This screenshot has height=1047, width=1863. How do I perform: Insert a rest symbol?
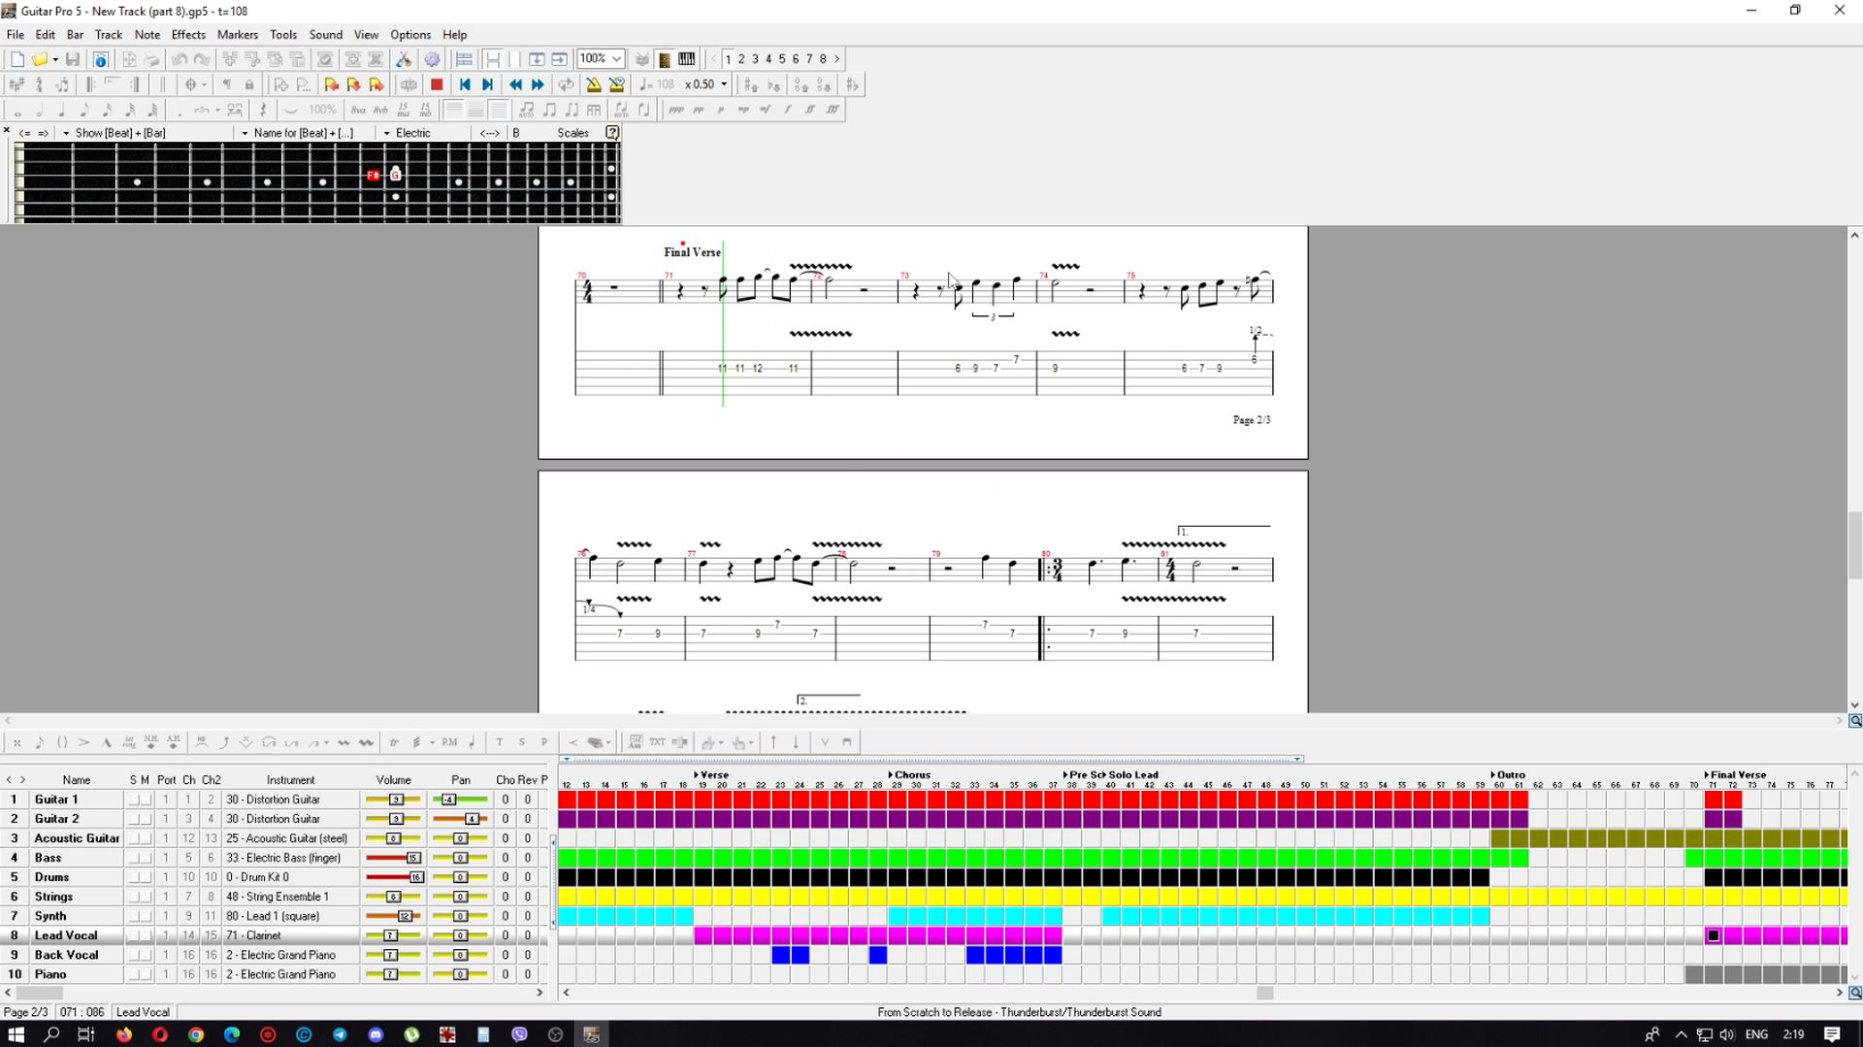coord(263,110)
